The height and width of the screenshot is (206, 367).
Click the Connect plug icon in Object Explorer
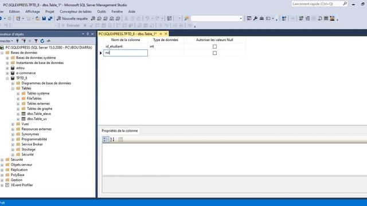[x=17, y=41]
